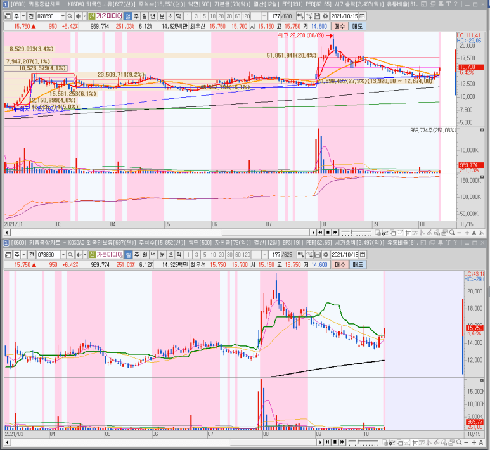Open the stock code 078890 dropdown in the top chart

coord(63,16)
